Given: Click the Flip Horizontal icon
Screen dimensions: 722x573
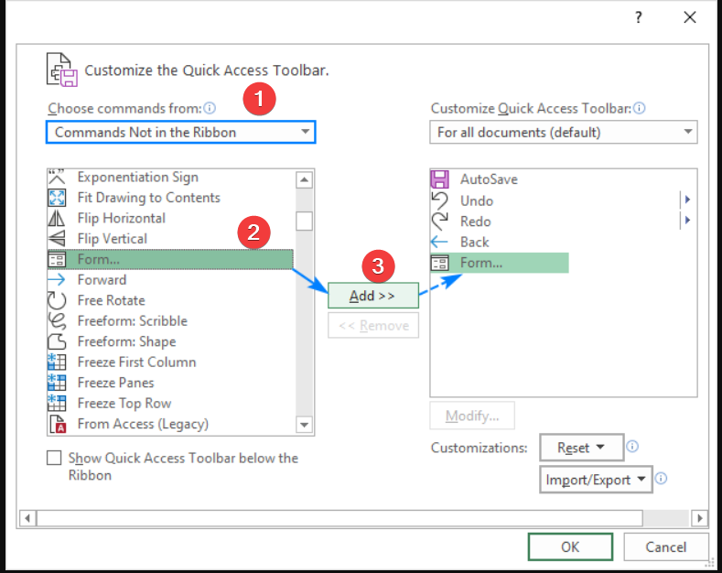Looking at the screenshot, I should pyautogui.click(x=57, y=219).
